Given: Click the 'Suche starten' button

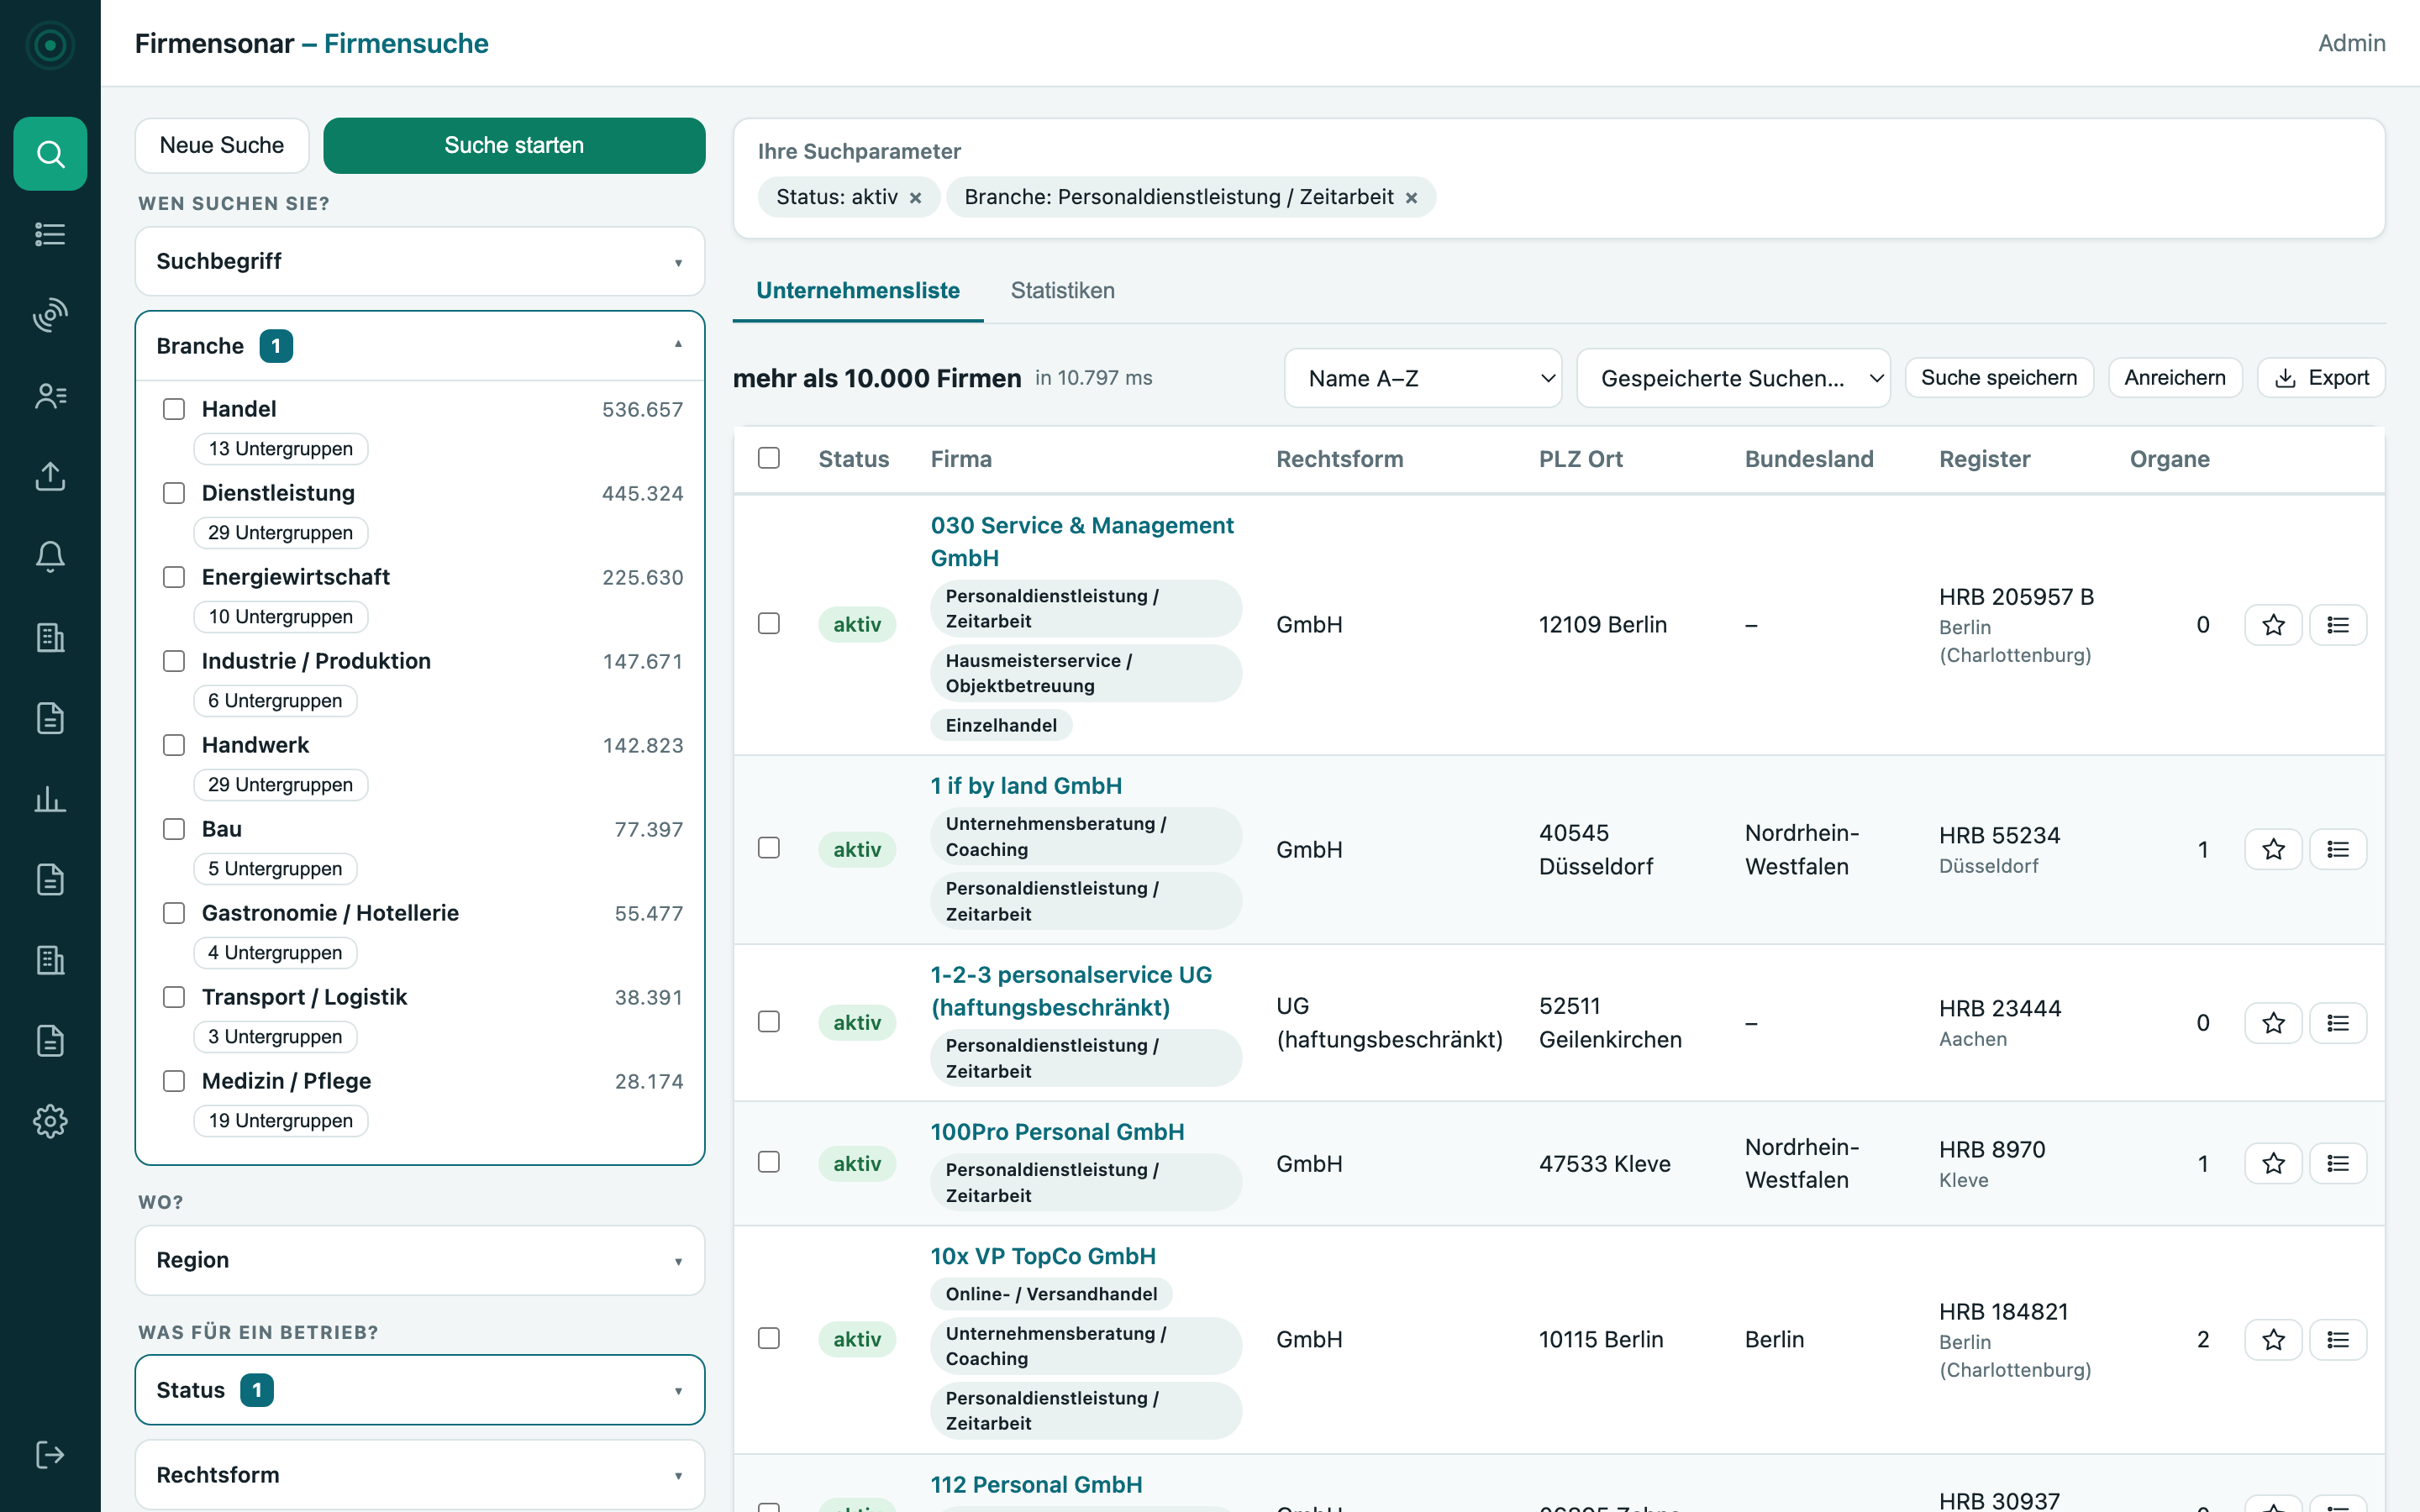Looking at the screenshot, I should pos(514,146).
